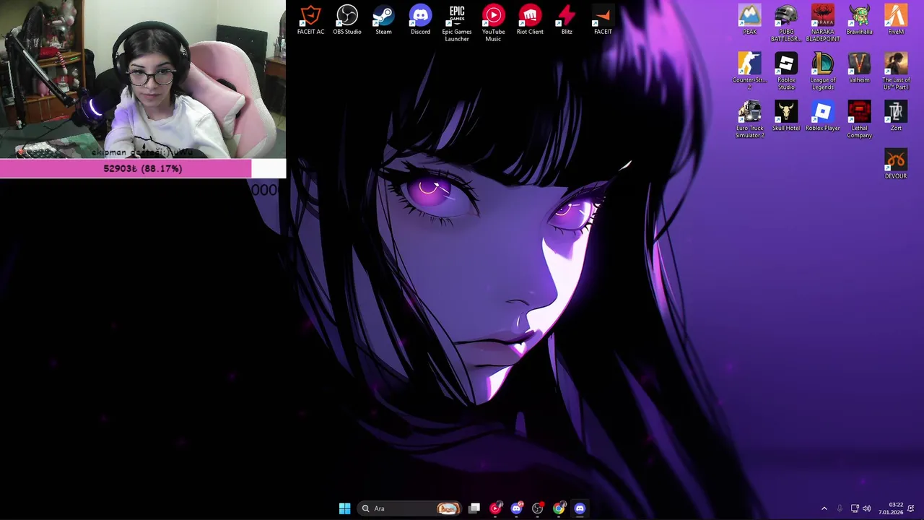Open the Roblox Player shortcut
924x520 pixels.
click(x=822, y=116)
